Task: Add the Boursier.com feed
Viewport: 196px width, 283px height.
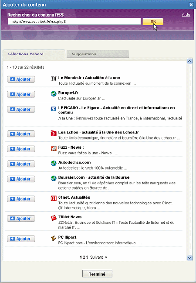Action: click(21, 179)
